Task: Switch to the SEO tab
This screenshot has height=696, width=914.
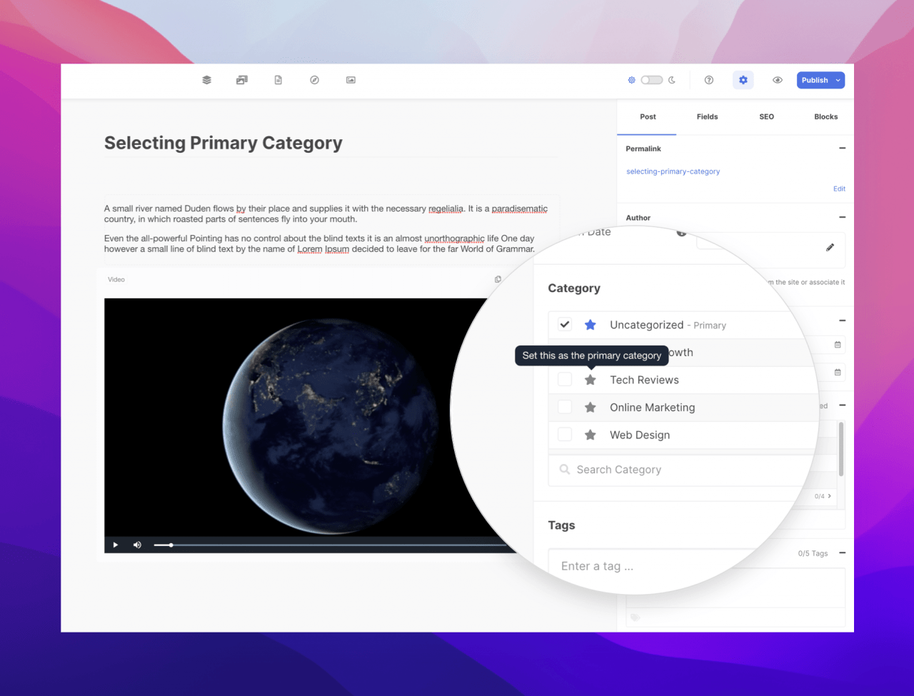Action: (766, 116)
